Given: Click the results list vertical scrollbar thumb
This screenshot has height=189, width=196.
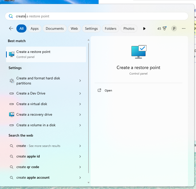Looking at the screenshot, I should point(89,108).
